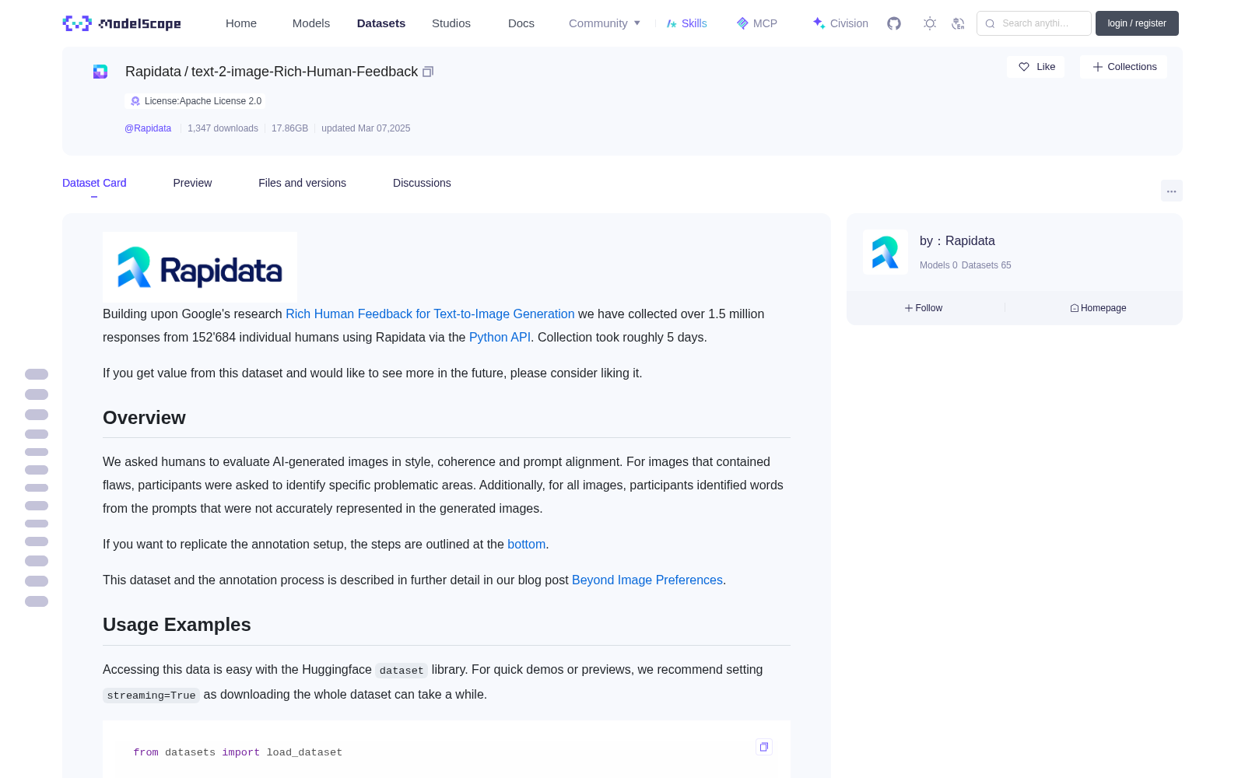Follow the Rapidata organization
1245x778 pixels.
[x=924, y=308]
